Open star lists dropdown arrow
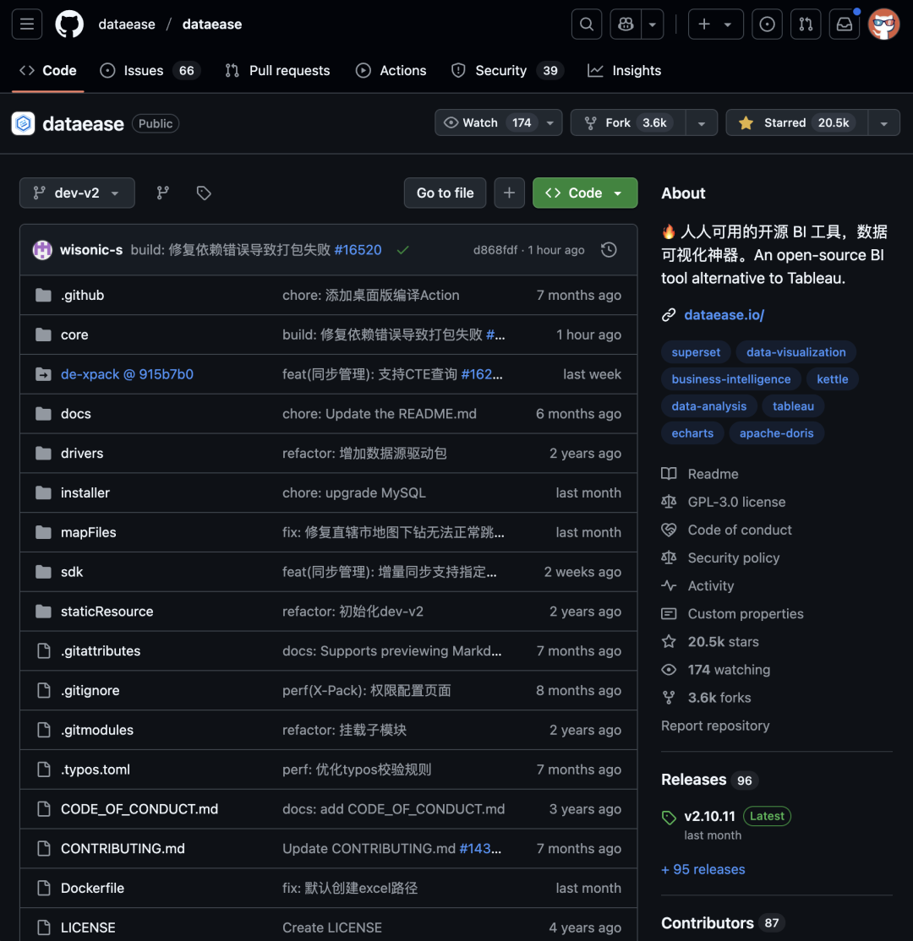Image resolution: width=913 pixels, height=941 pixels. click(x=883, y=122)
